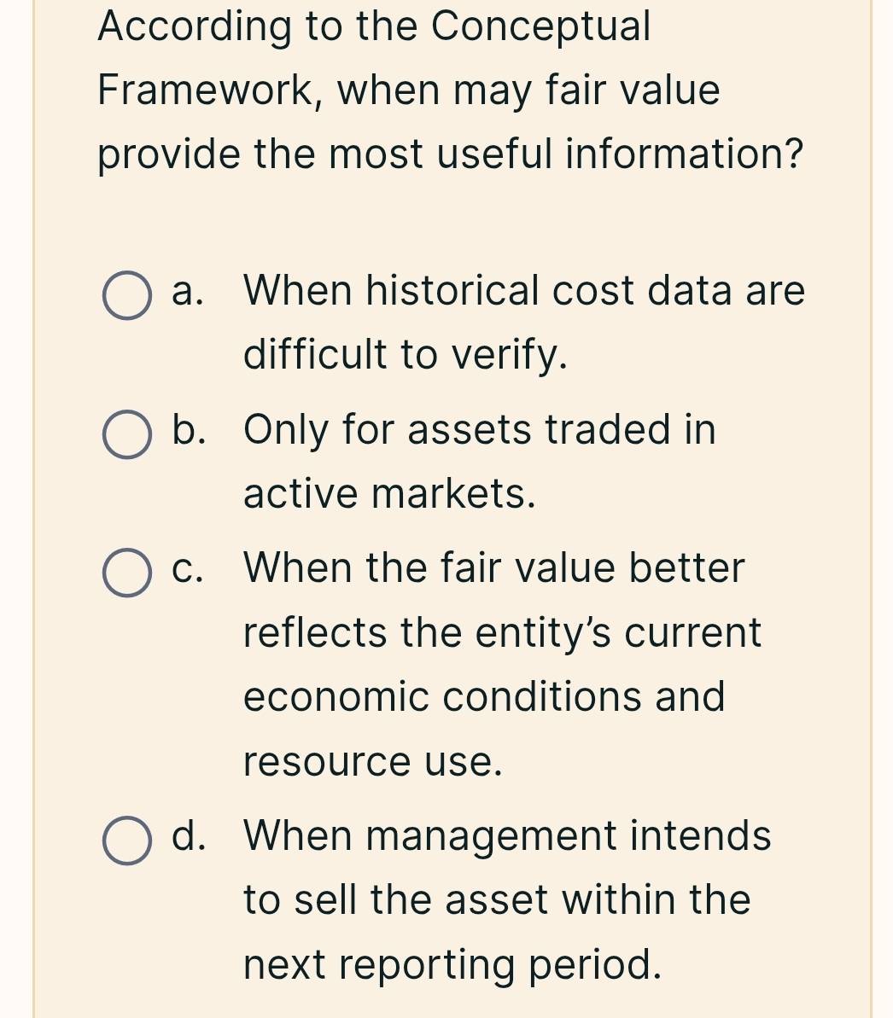Screen dimensions: 893x1018
Task: Click 'resource use.' answer line
Action: (x=373, y=761)
